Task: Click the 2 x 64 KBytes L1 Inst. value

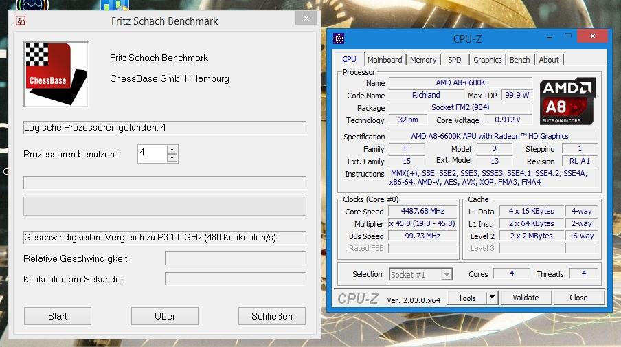Action: [532, 223]
